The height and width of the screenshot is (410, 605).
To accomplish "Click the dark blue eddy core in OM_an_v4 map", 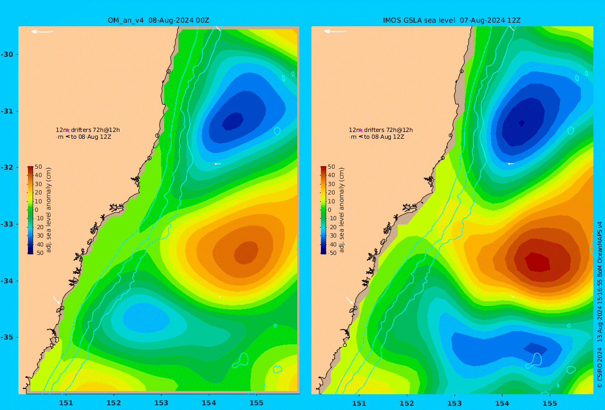I will pyautogui.click(x=233, y=121).
